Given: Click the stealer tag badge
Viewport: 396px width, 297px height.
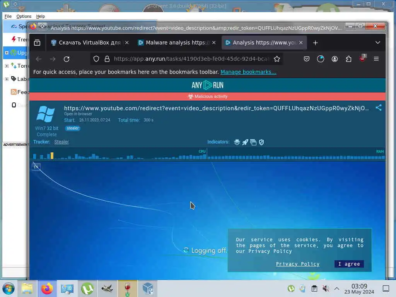Looking at the screenshot, I should [x=73, y=128].
